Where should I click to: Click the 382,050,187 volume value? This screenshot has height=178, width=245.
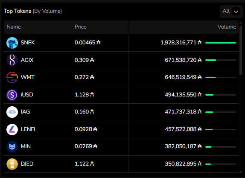pyautogui.click(x=183, y=146)
